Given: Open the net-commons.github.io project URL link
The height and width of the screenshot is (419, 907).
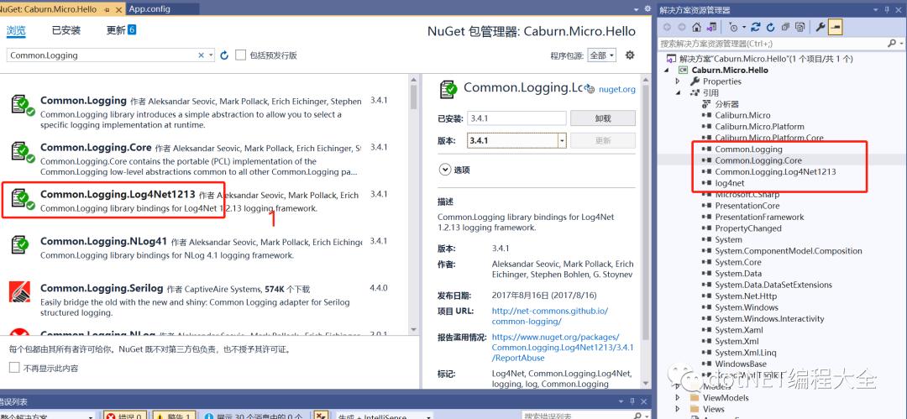Looking at the screenshot, I should (549, 316).
